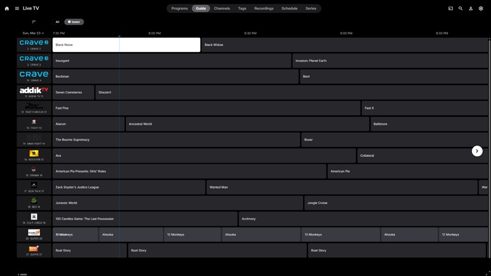
Task: Click the 9:00 PM time header
Action: [x=346, y=33]
